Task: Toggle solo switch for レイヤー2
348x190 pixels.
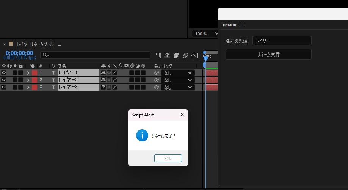Action: (15, 80)
